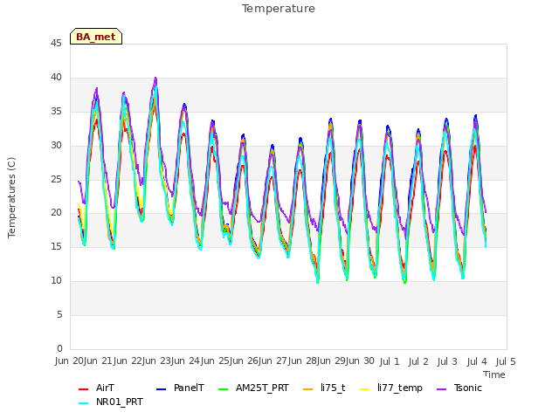Click the Jul 2 x-axis tick label
The image size is (559, 419).
pyautogui.click(x=418, y=361)
